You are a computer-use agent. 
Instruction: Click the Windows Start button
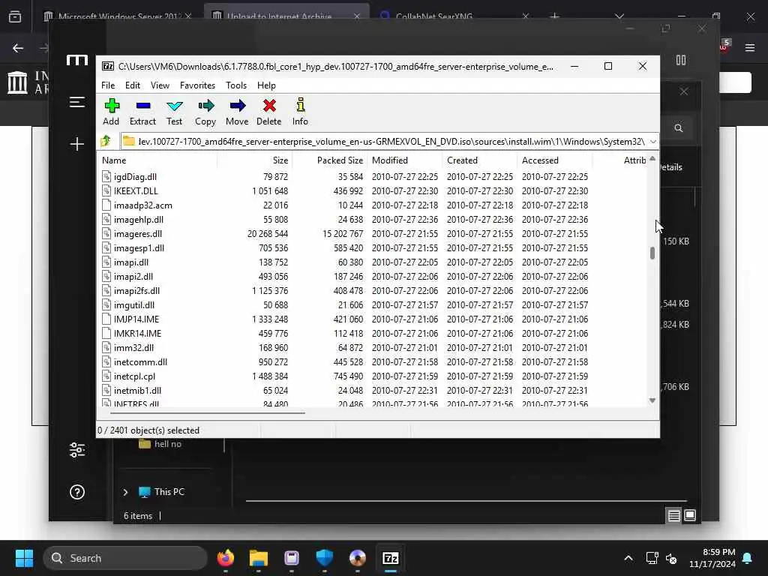click(x=24, y=558)
